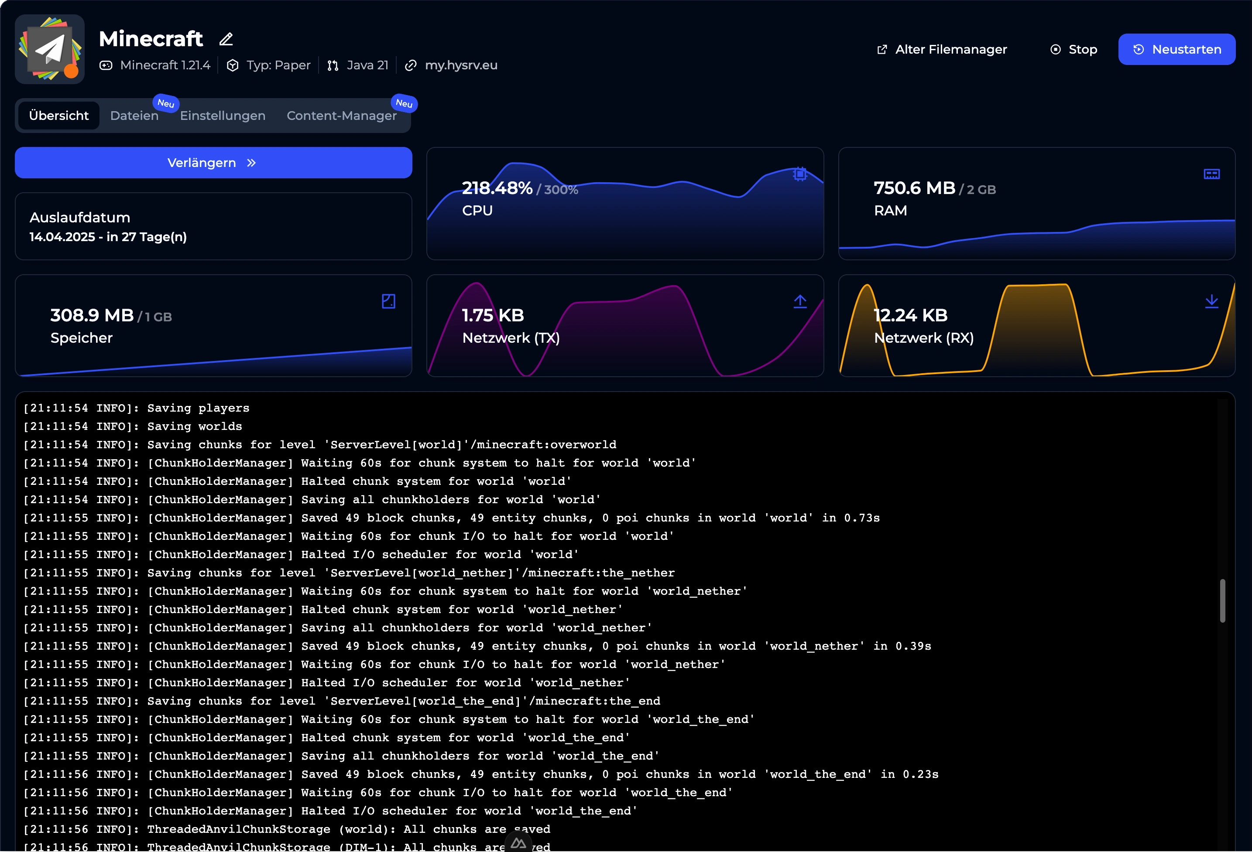Open the Content-Manager tab
Image resolution: width=1252 pixels, height=852 pixels.
tap(342, 116)
